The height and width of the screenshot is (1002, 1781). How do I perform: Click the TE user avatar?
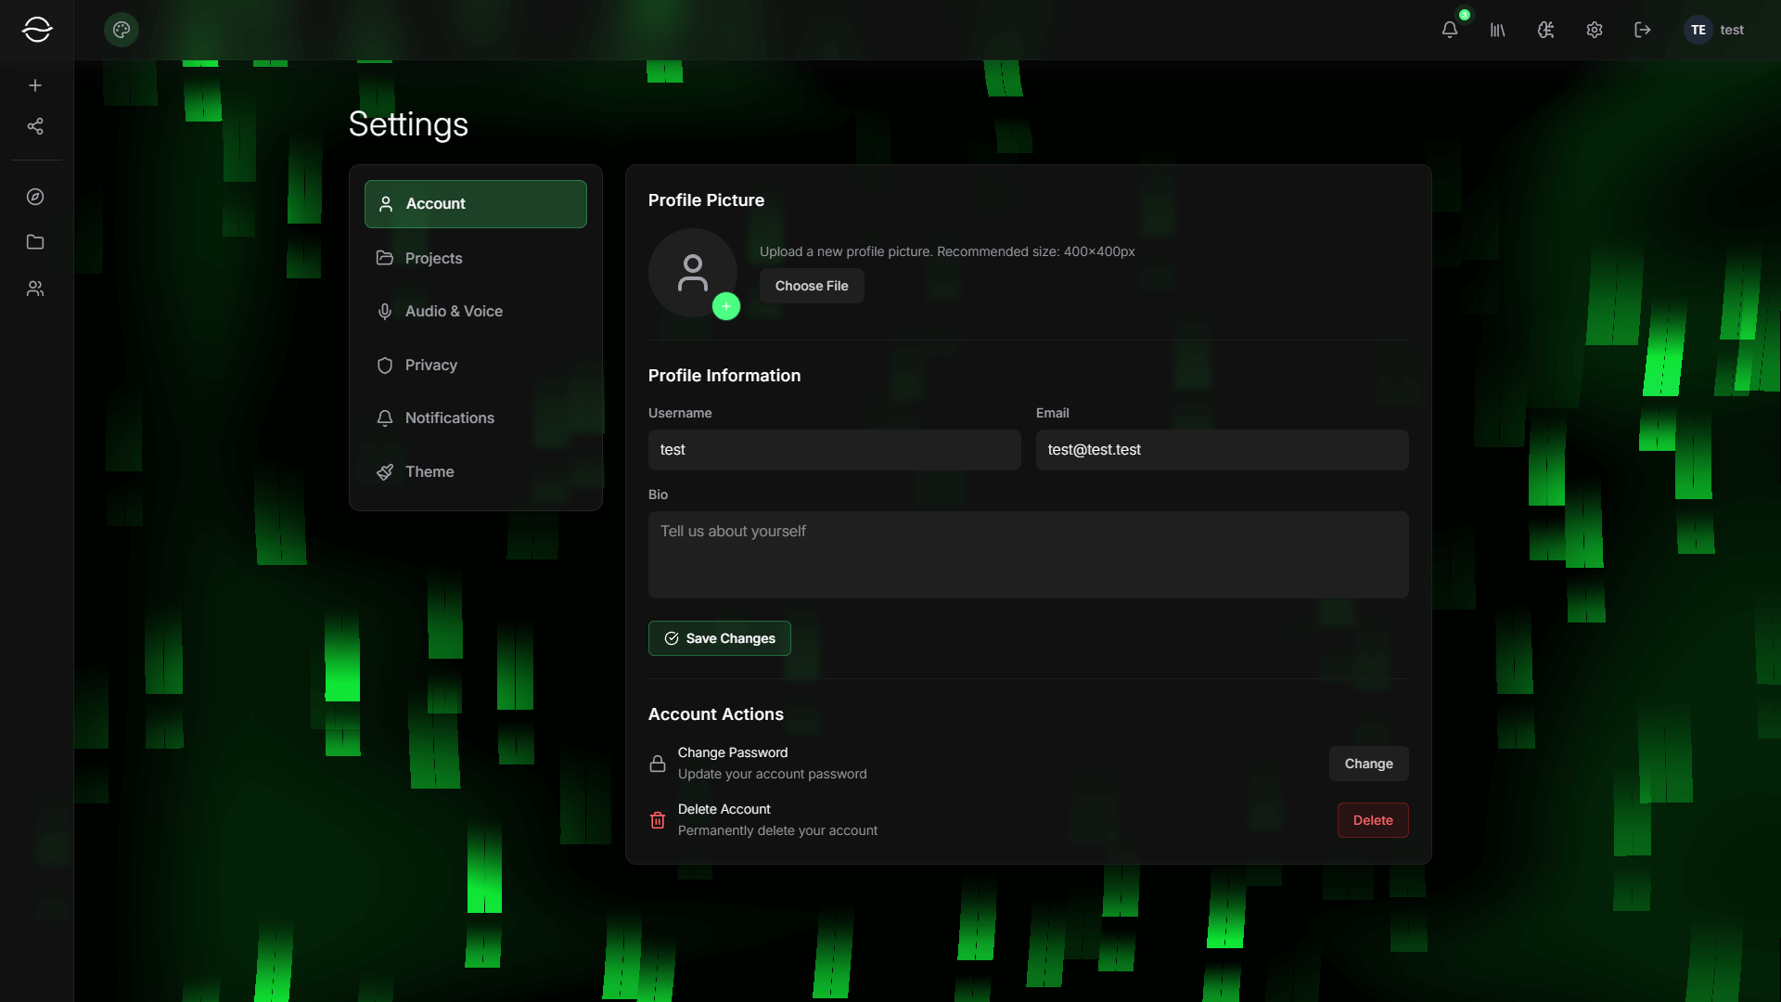1698,30
